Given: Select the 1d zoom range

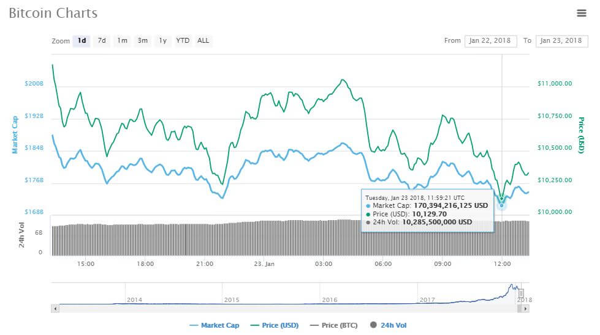Looking at the screenshot, I should click(x=82, y=40).
